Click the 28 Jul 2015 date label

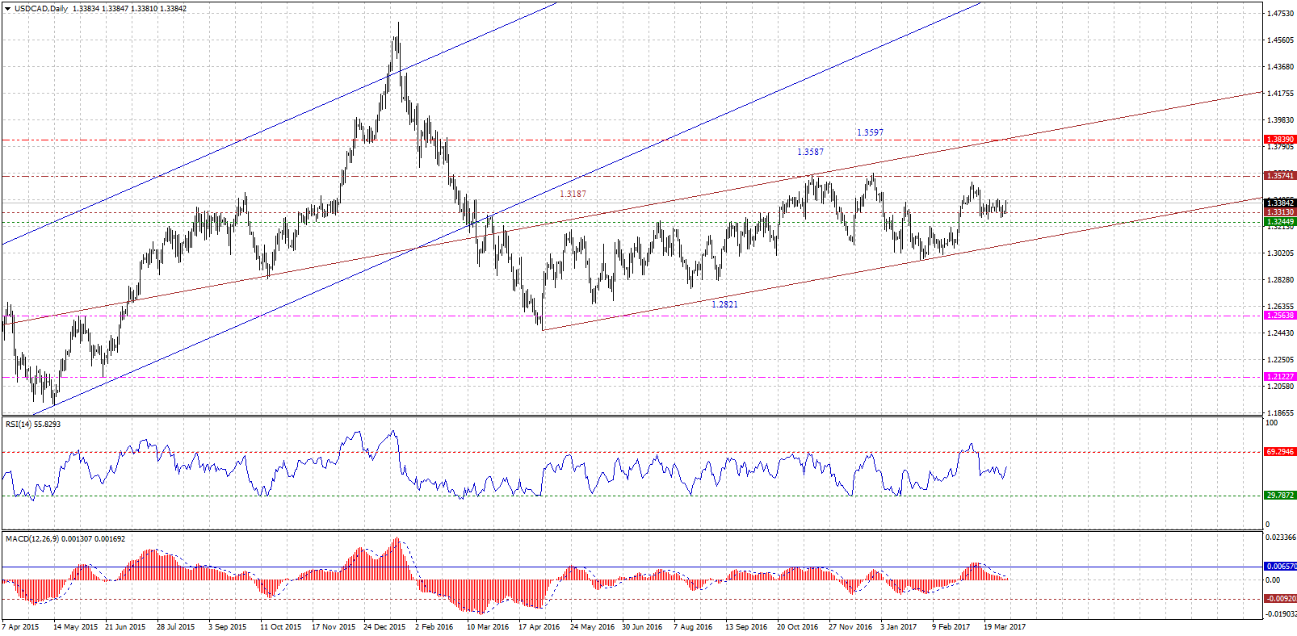pyautogui.click(x=176, y=626)
